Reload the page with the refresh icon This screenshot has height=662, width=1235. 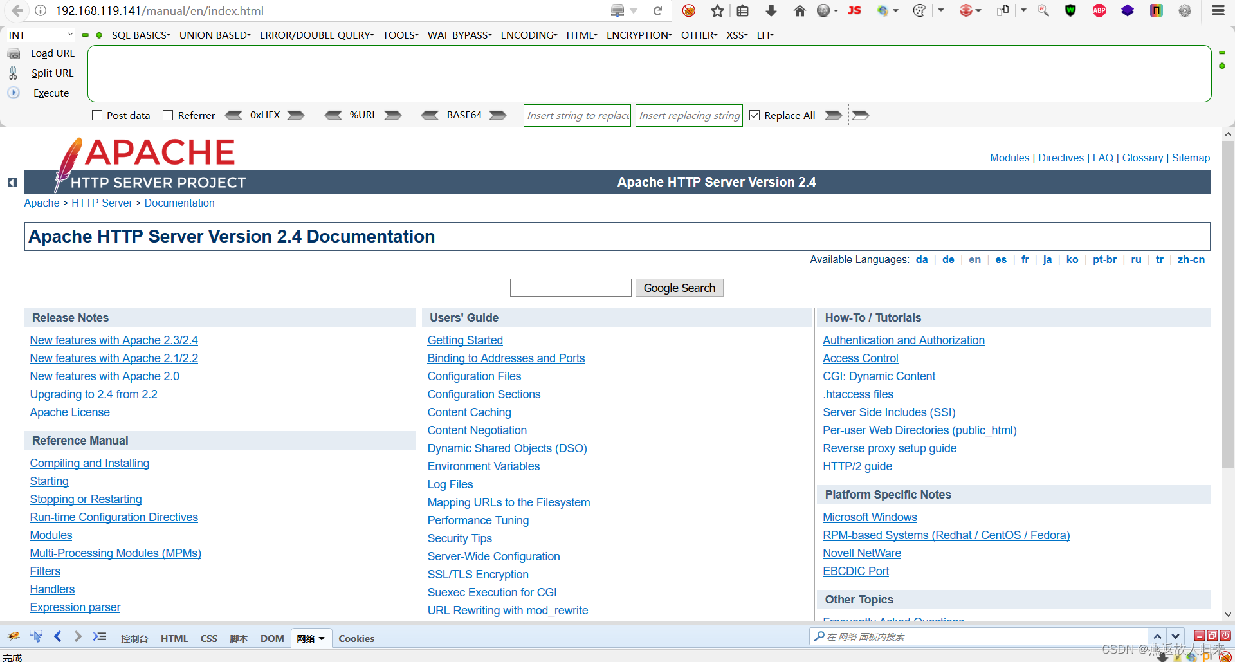point(657,10)
